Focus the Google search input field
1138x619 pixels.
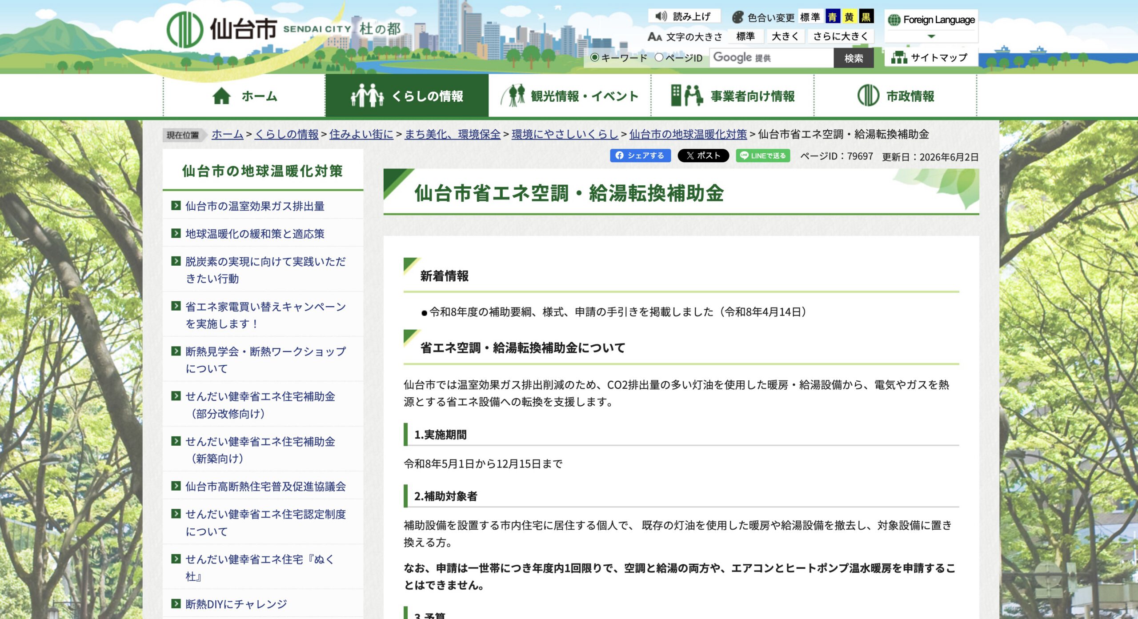tap(771, 58)
